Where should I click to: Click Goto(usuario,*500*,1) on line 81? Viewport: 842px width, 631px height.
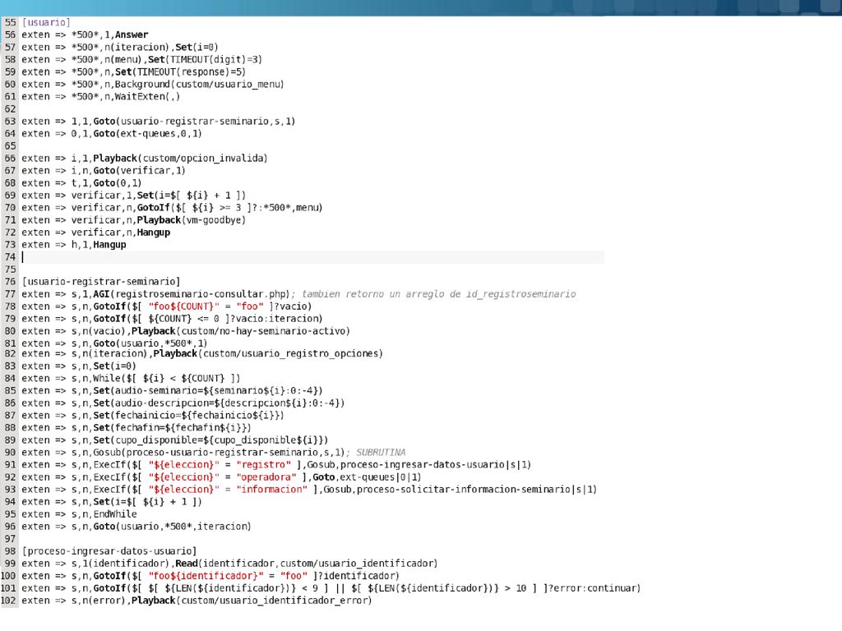150,343
